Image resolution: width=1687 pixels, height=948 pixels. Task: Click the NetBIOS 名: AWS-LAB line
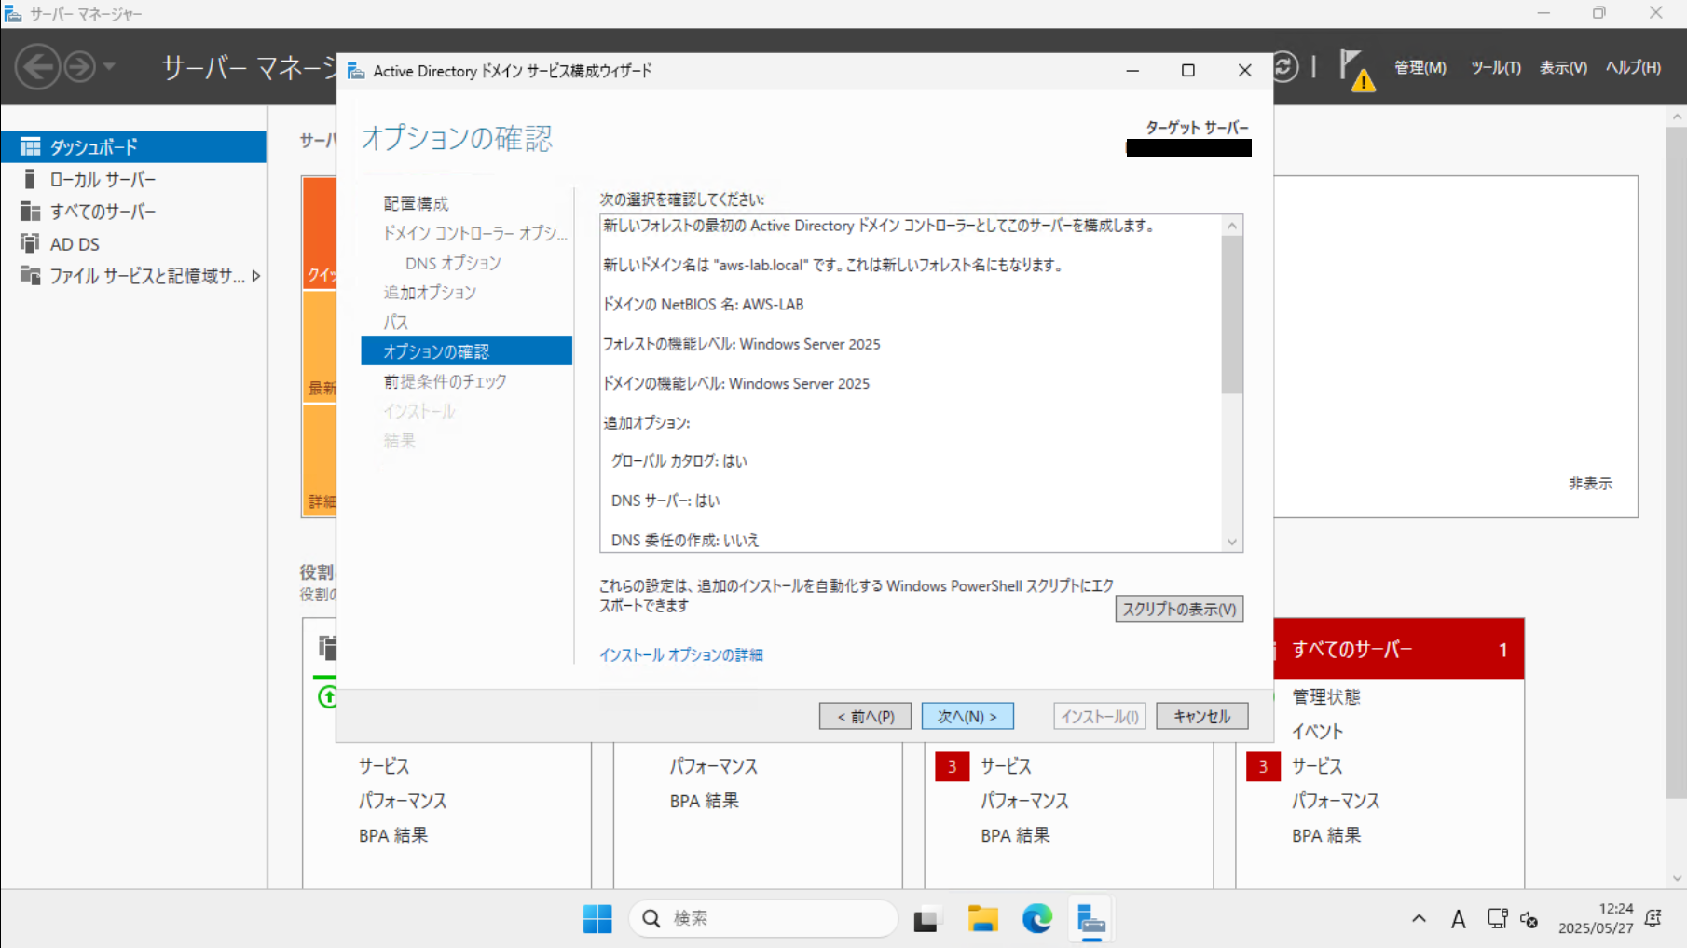(703, 304)
